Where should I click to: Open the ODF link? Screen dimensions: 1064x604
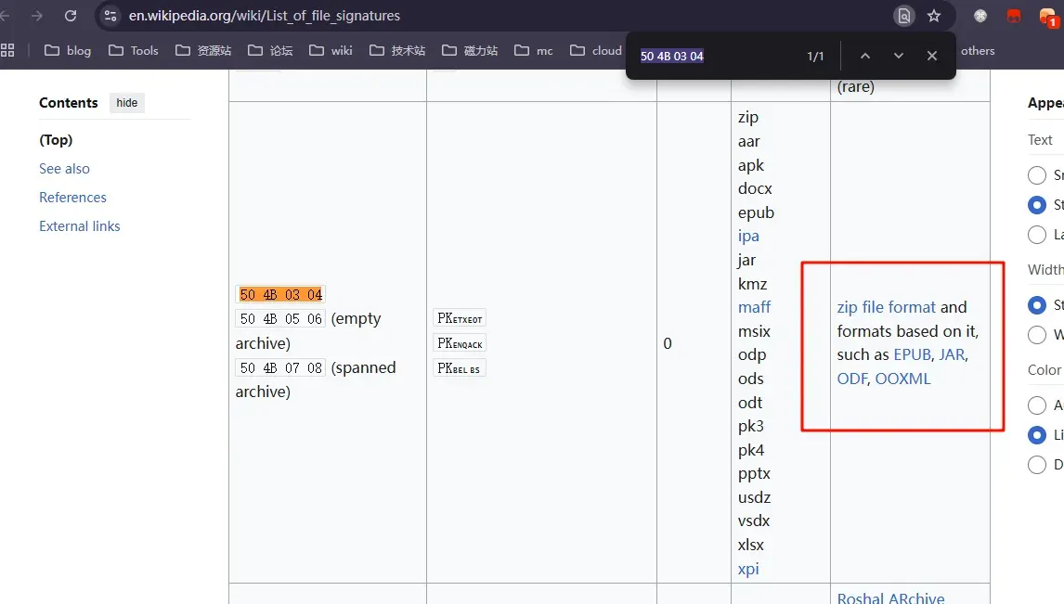pyautogui.click(x=852, y=379)
